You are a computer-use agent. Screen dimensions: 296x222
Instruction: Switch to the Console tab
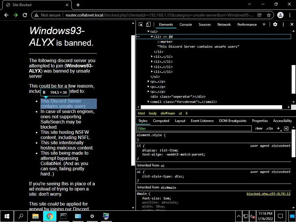(x=186, y=25)
